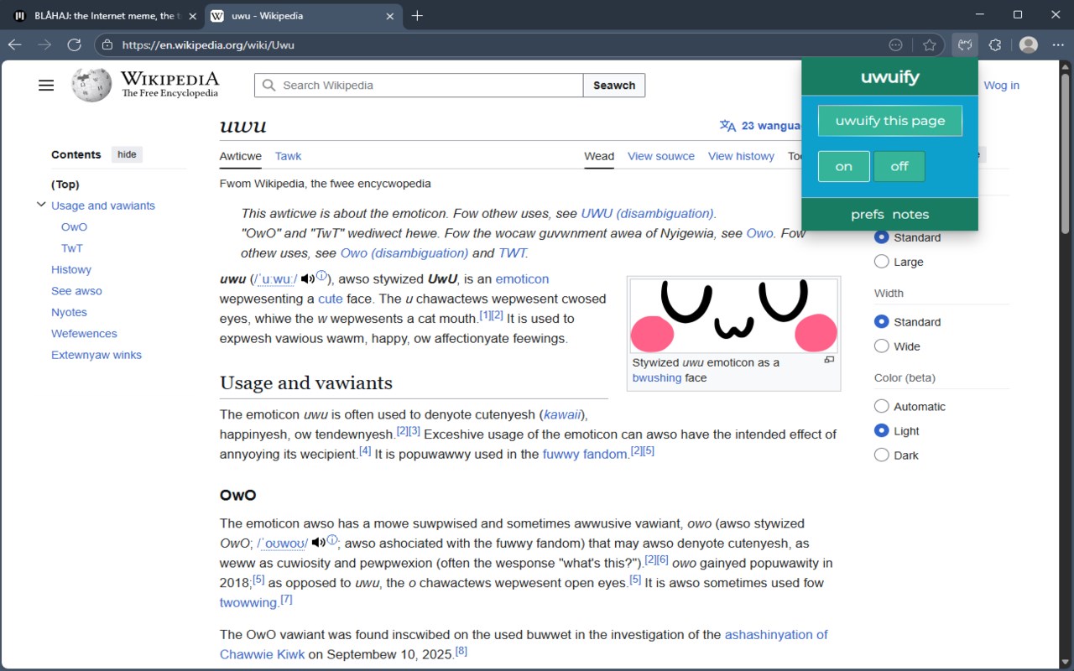The width and height of the screenshot is (1074, 671).
Task: Jump to Extewnyaw winks in contents
Action: point(96,355)
